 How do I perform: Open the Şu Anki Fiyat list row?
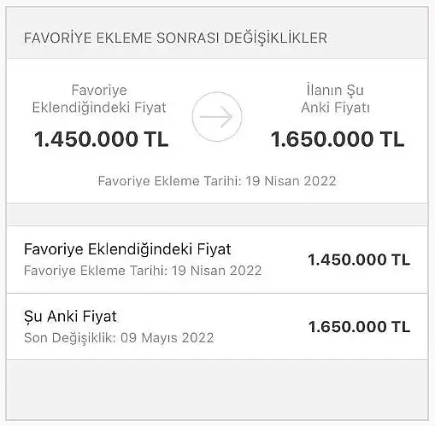217,327
